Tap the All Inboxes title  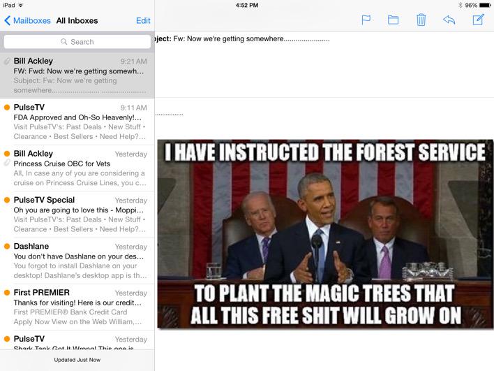point(77,20)
